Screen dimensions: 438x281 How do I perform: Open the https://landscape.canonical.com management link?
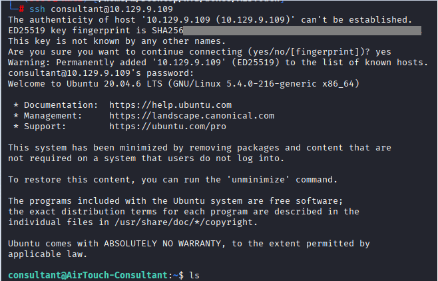tap(201, 115)
